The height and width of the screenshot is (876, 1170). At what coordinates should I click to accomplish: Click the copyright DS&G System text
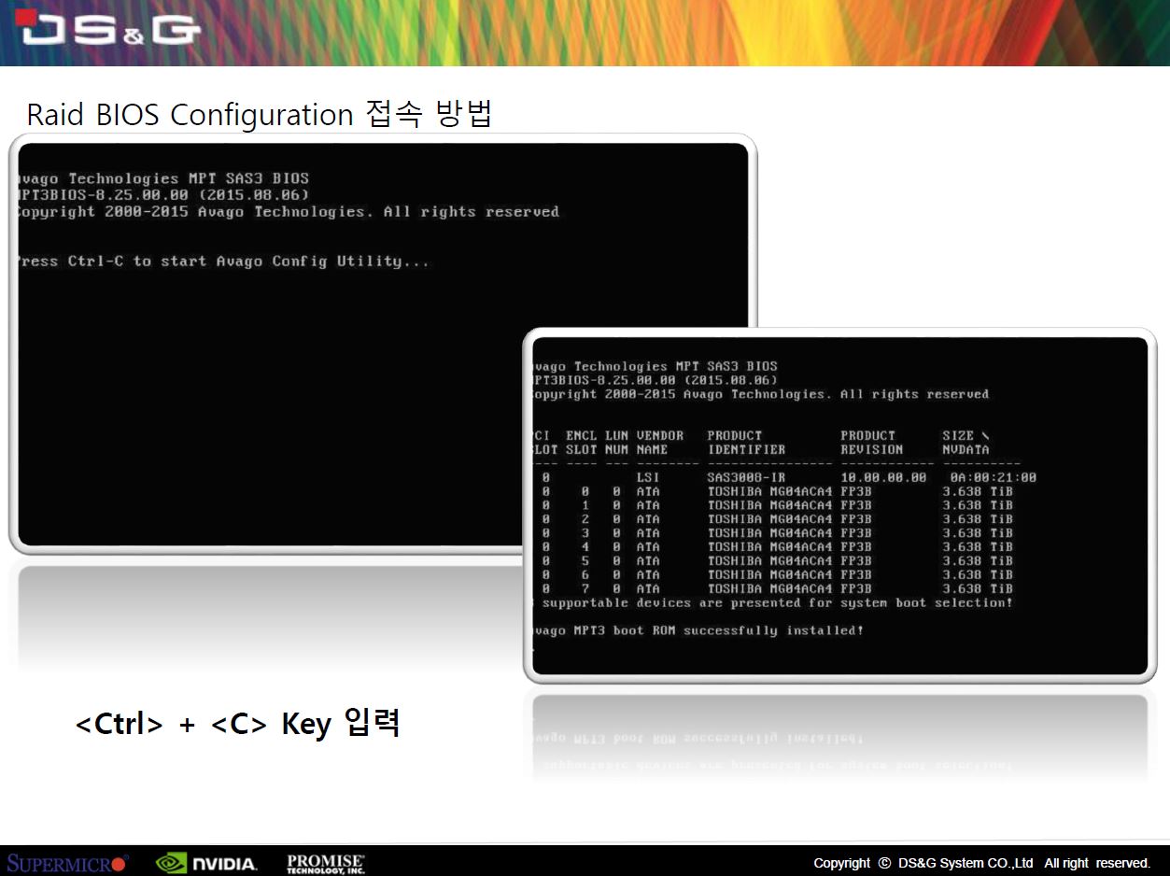tap(980, 863)
